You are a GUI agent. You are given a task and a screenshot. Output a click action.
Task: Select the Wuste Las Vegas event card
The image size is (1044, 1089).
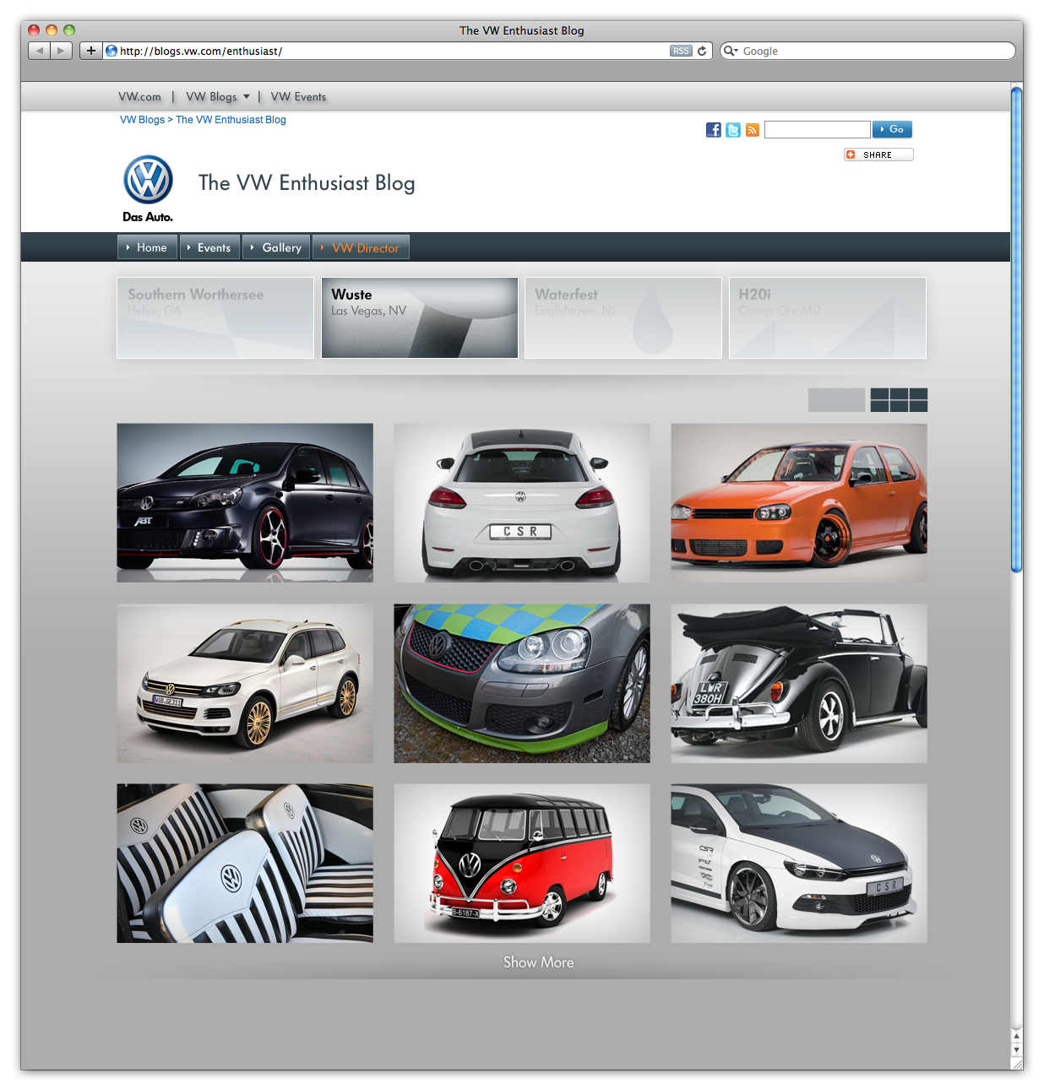(x=420, y=318)
